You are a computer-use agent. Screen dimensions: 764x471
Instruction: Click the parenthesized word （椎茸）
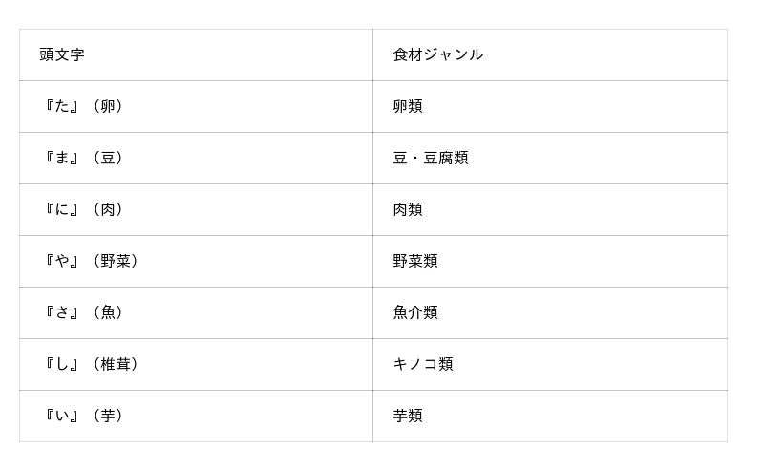point(116,364)
